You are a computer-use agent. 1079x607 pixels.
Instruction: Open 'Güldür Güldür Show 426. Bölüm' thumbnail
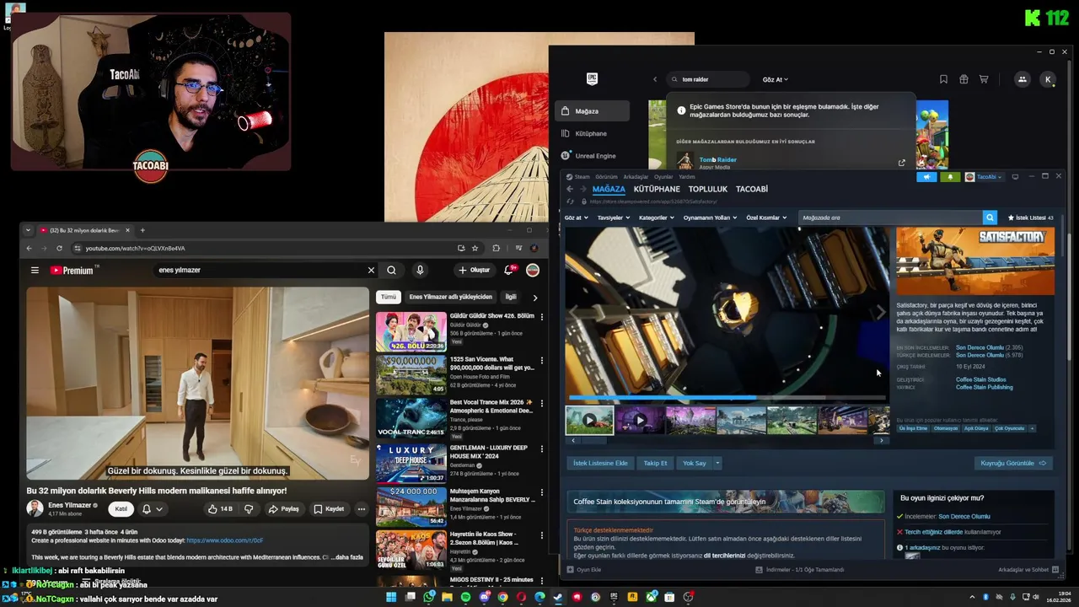[411, 331]
